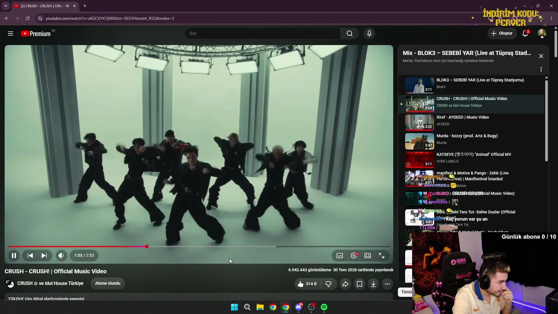Open Spotify from the taskbar
The width and height of the screenshot is (558, 314).
[x=324, y=307]
